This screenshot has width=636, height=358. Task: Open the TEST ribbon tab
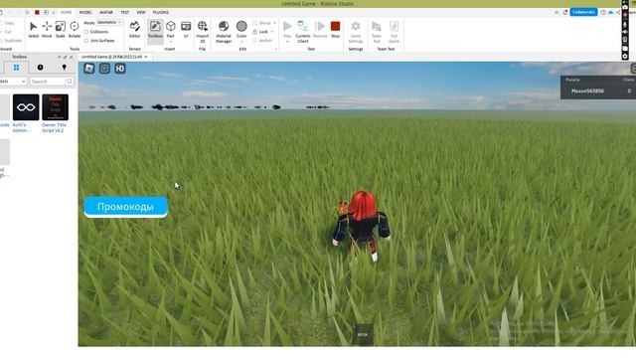click(x=124, y=12)
